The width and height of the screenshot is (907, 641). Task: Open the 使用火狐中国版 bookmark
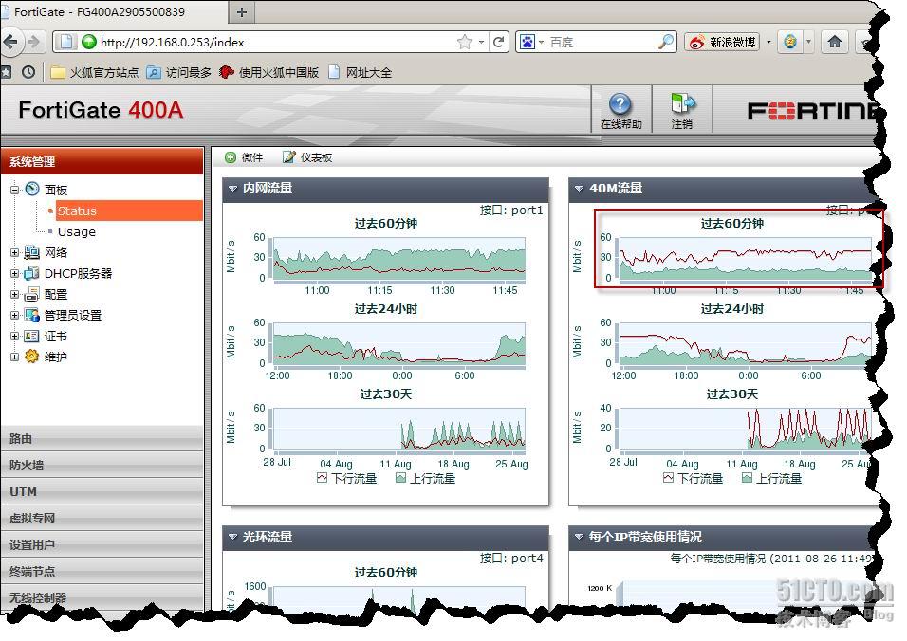pos(269,72)
